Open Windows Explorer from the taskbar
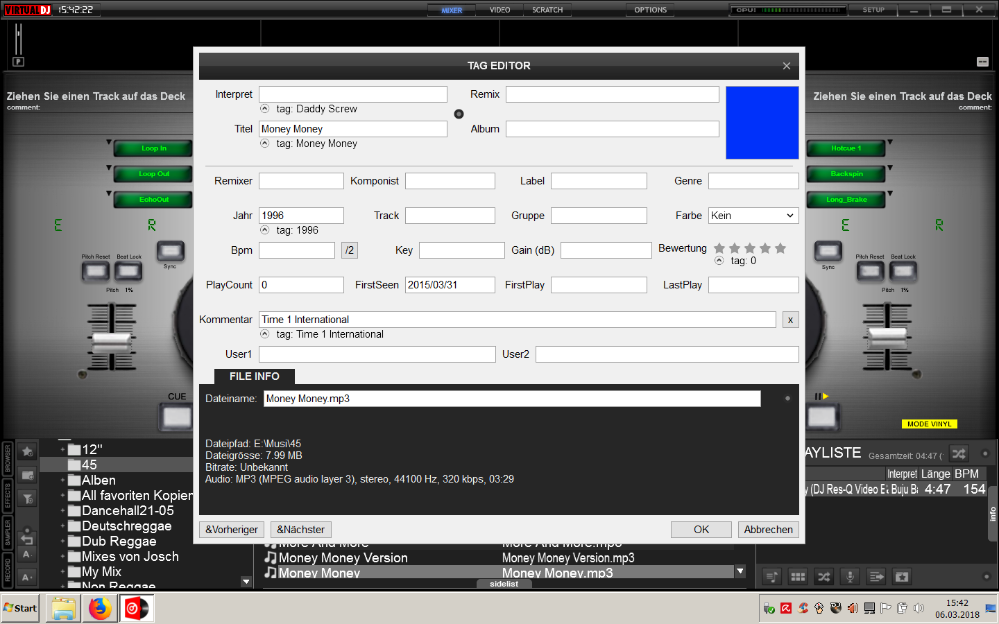999x624 pixels. (63, 609)
